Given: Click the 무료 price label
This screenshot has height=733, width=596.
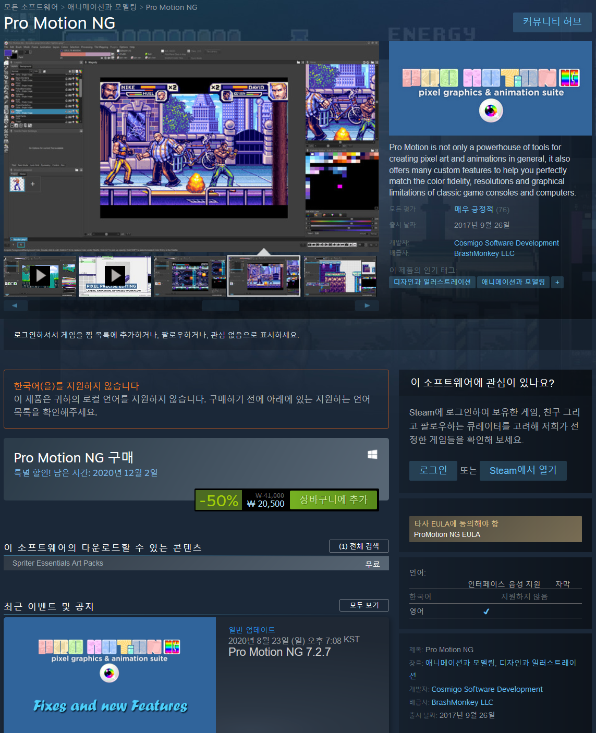Looking at the screenshot, I should point(373,564).
